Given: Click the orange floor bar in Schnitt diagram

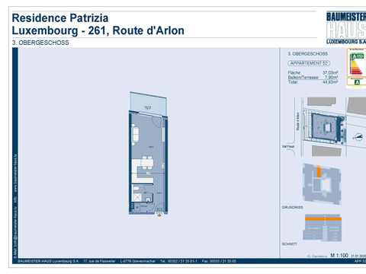Looking at the screenshot, I should (x=323, y=218).
